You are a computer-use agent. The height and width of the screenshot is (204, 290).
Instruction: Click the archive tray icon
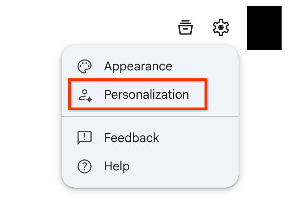pos(186,27)
